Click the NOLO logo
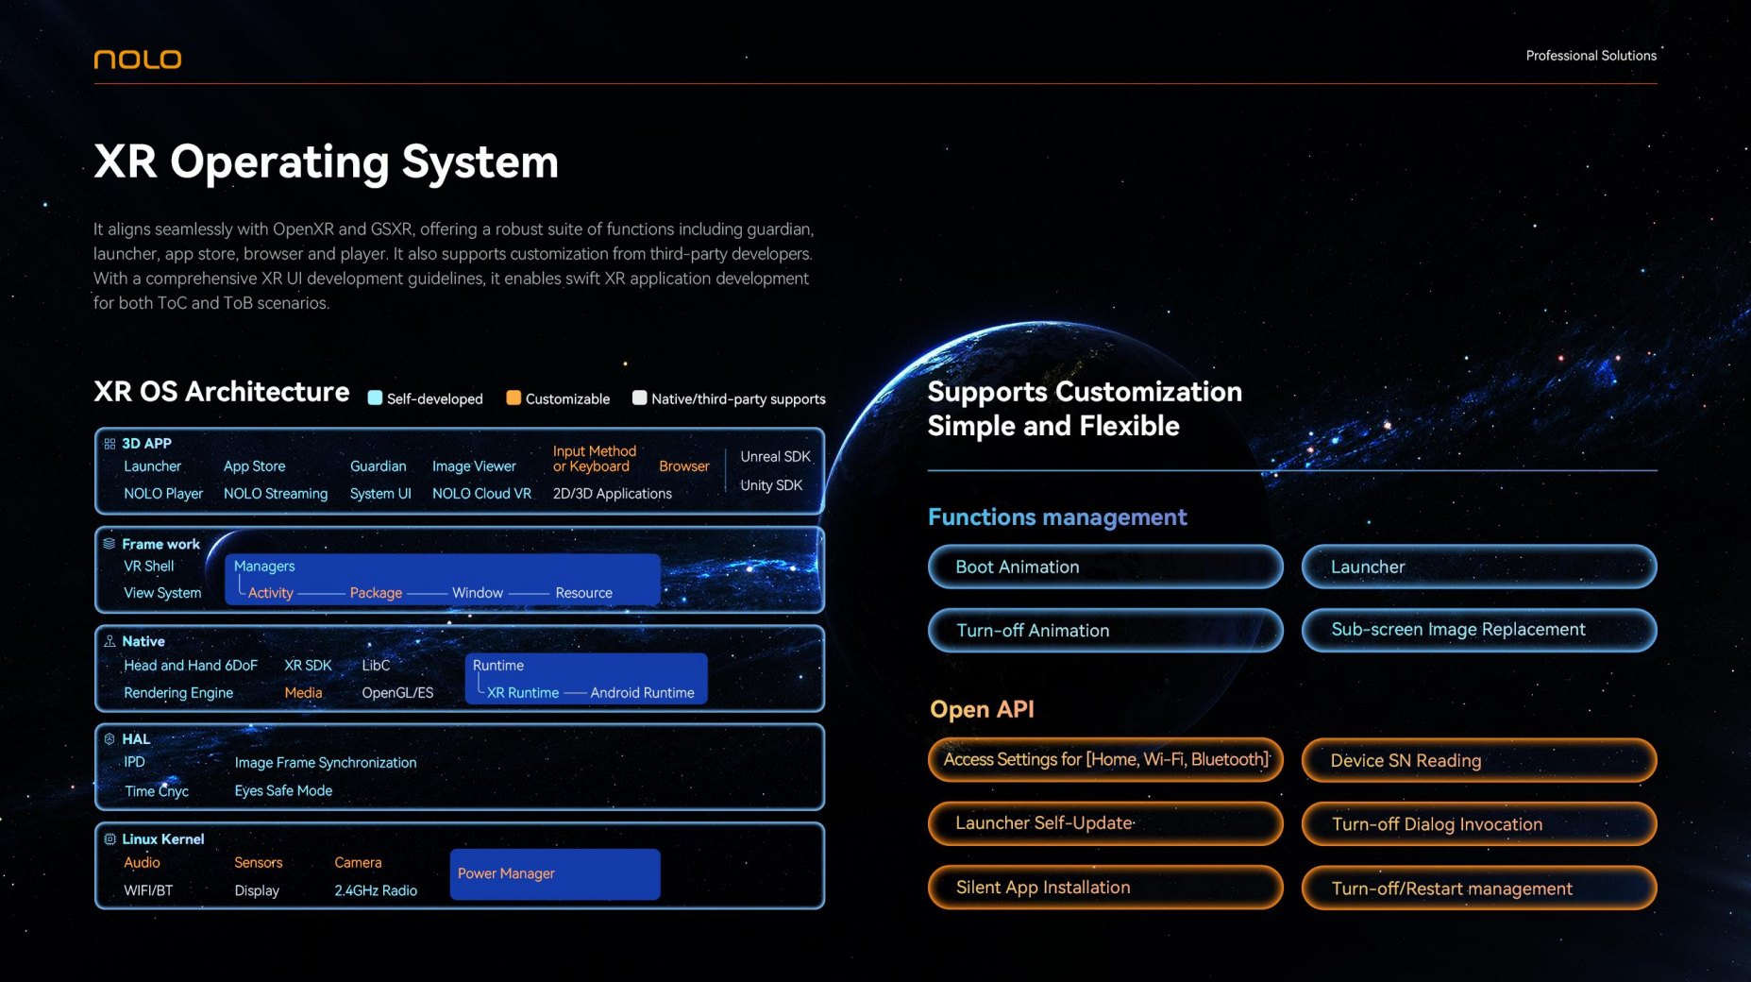Screen dimensions: 1751x982 click(138, 59)
